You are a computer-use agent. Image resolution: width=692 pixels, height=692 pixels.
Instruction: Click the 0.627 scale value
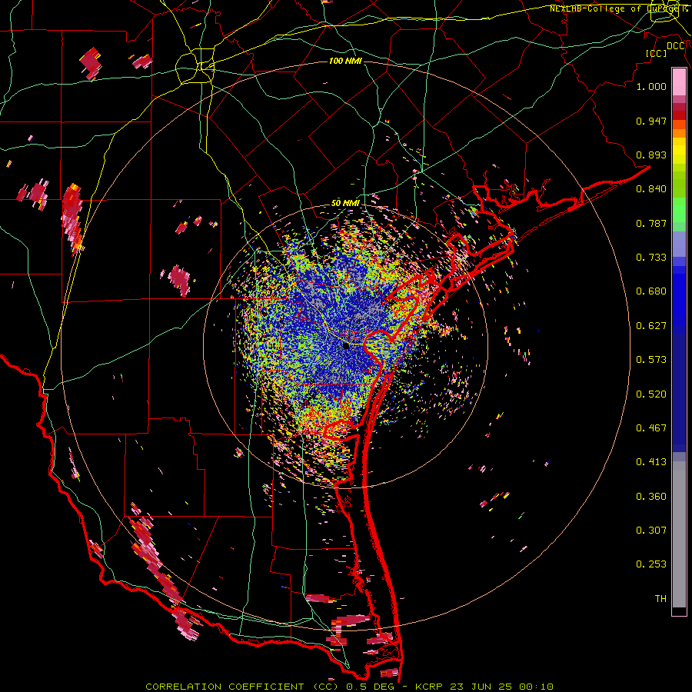pyautogui.click(x=651, y=326)
